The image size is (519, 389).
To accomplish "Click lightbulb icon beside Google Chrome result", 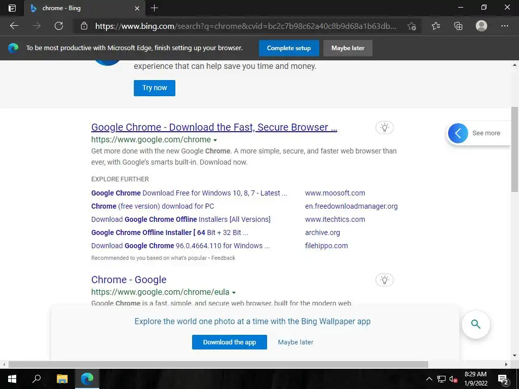I will [385, 127].
